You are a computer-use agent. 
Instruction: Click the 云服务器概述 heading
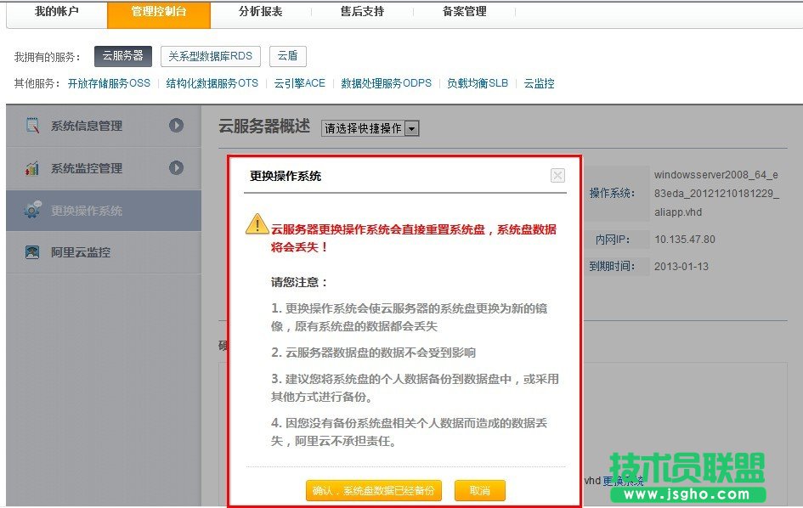[x=264, y=126]
